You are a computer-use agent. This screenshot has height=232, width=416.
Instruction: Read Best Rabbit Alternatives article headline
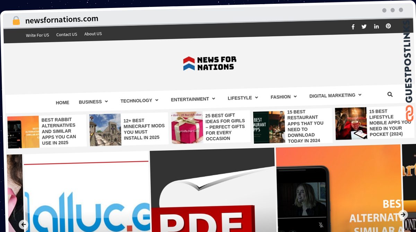(59, 131)
